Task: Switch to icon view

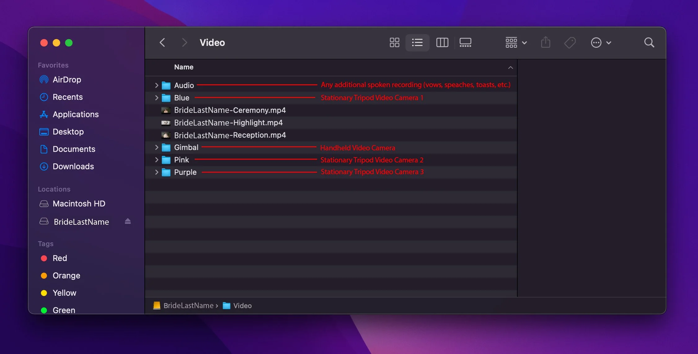Action: (x=394, y=42)
